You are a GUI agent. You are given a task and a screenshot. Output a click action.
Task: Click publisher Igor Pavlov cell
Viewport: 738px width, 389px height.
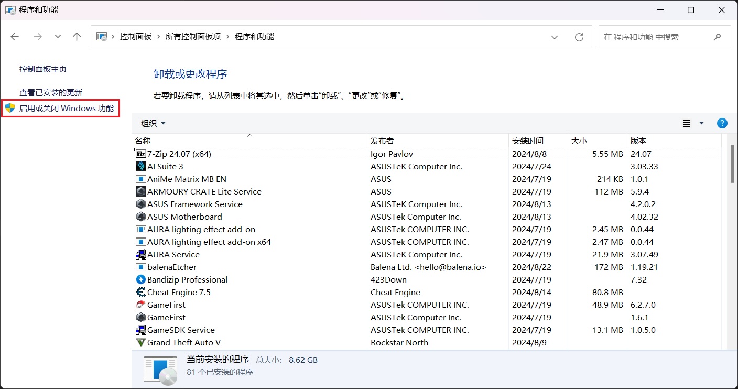coord(393,154)
